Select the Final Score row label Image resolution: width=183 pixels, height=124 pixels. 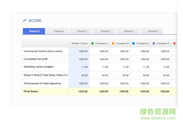point(31,91)
